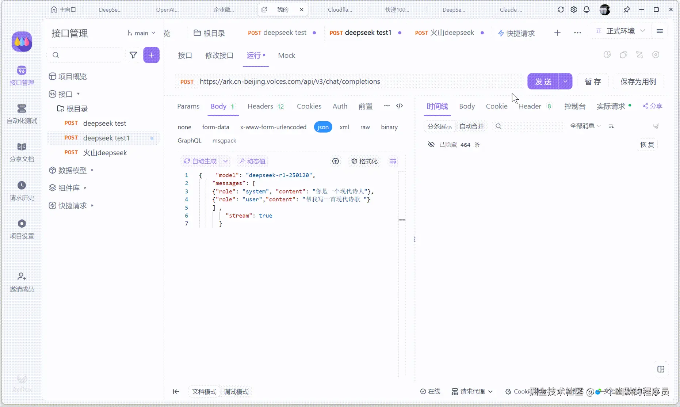Viewport: 680px width, 407px height.
Task: Expand the 数据模型 tree node
Action: point(92,170)
